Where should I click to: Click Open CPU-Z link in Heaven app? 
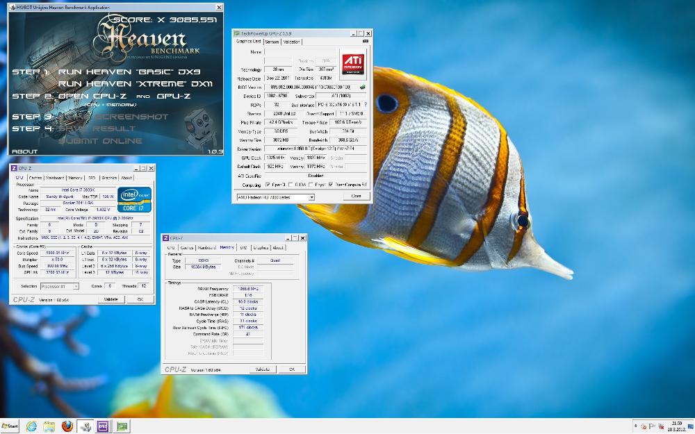[92, 96]
